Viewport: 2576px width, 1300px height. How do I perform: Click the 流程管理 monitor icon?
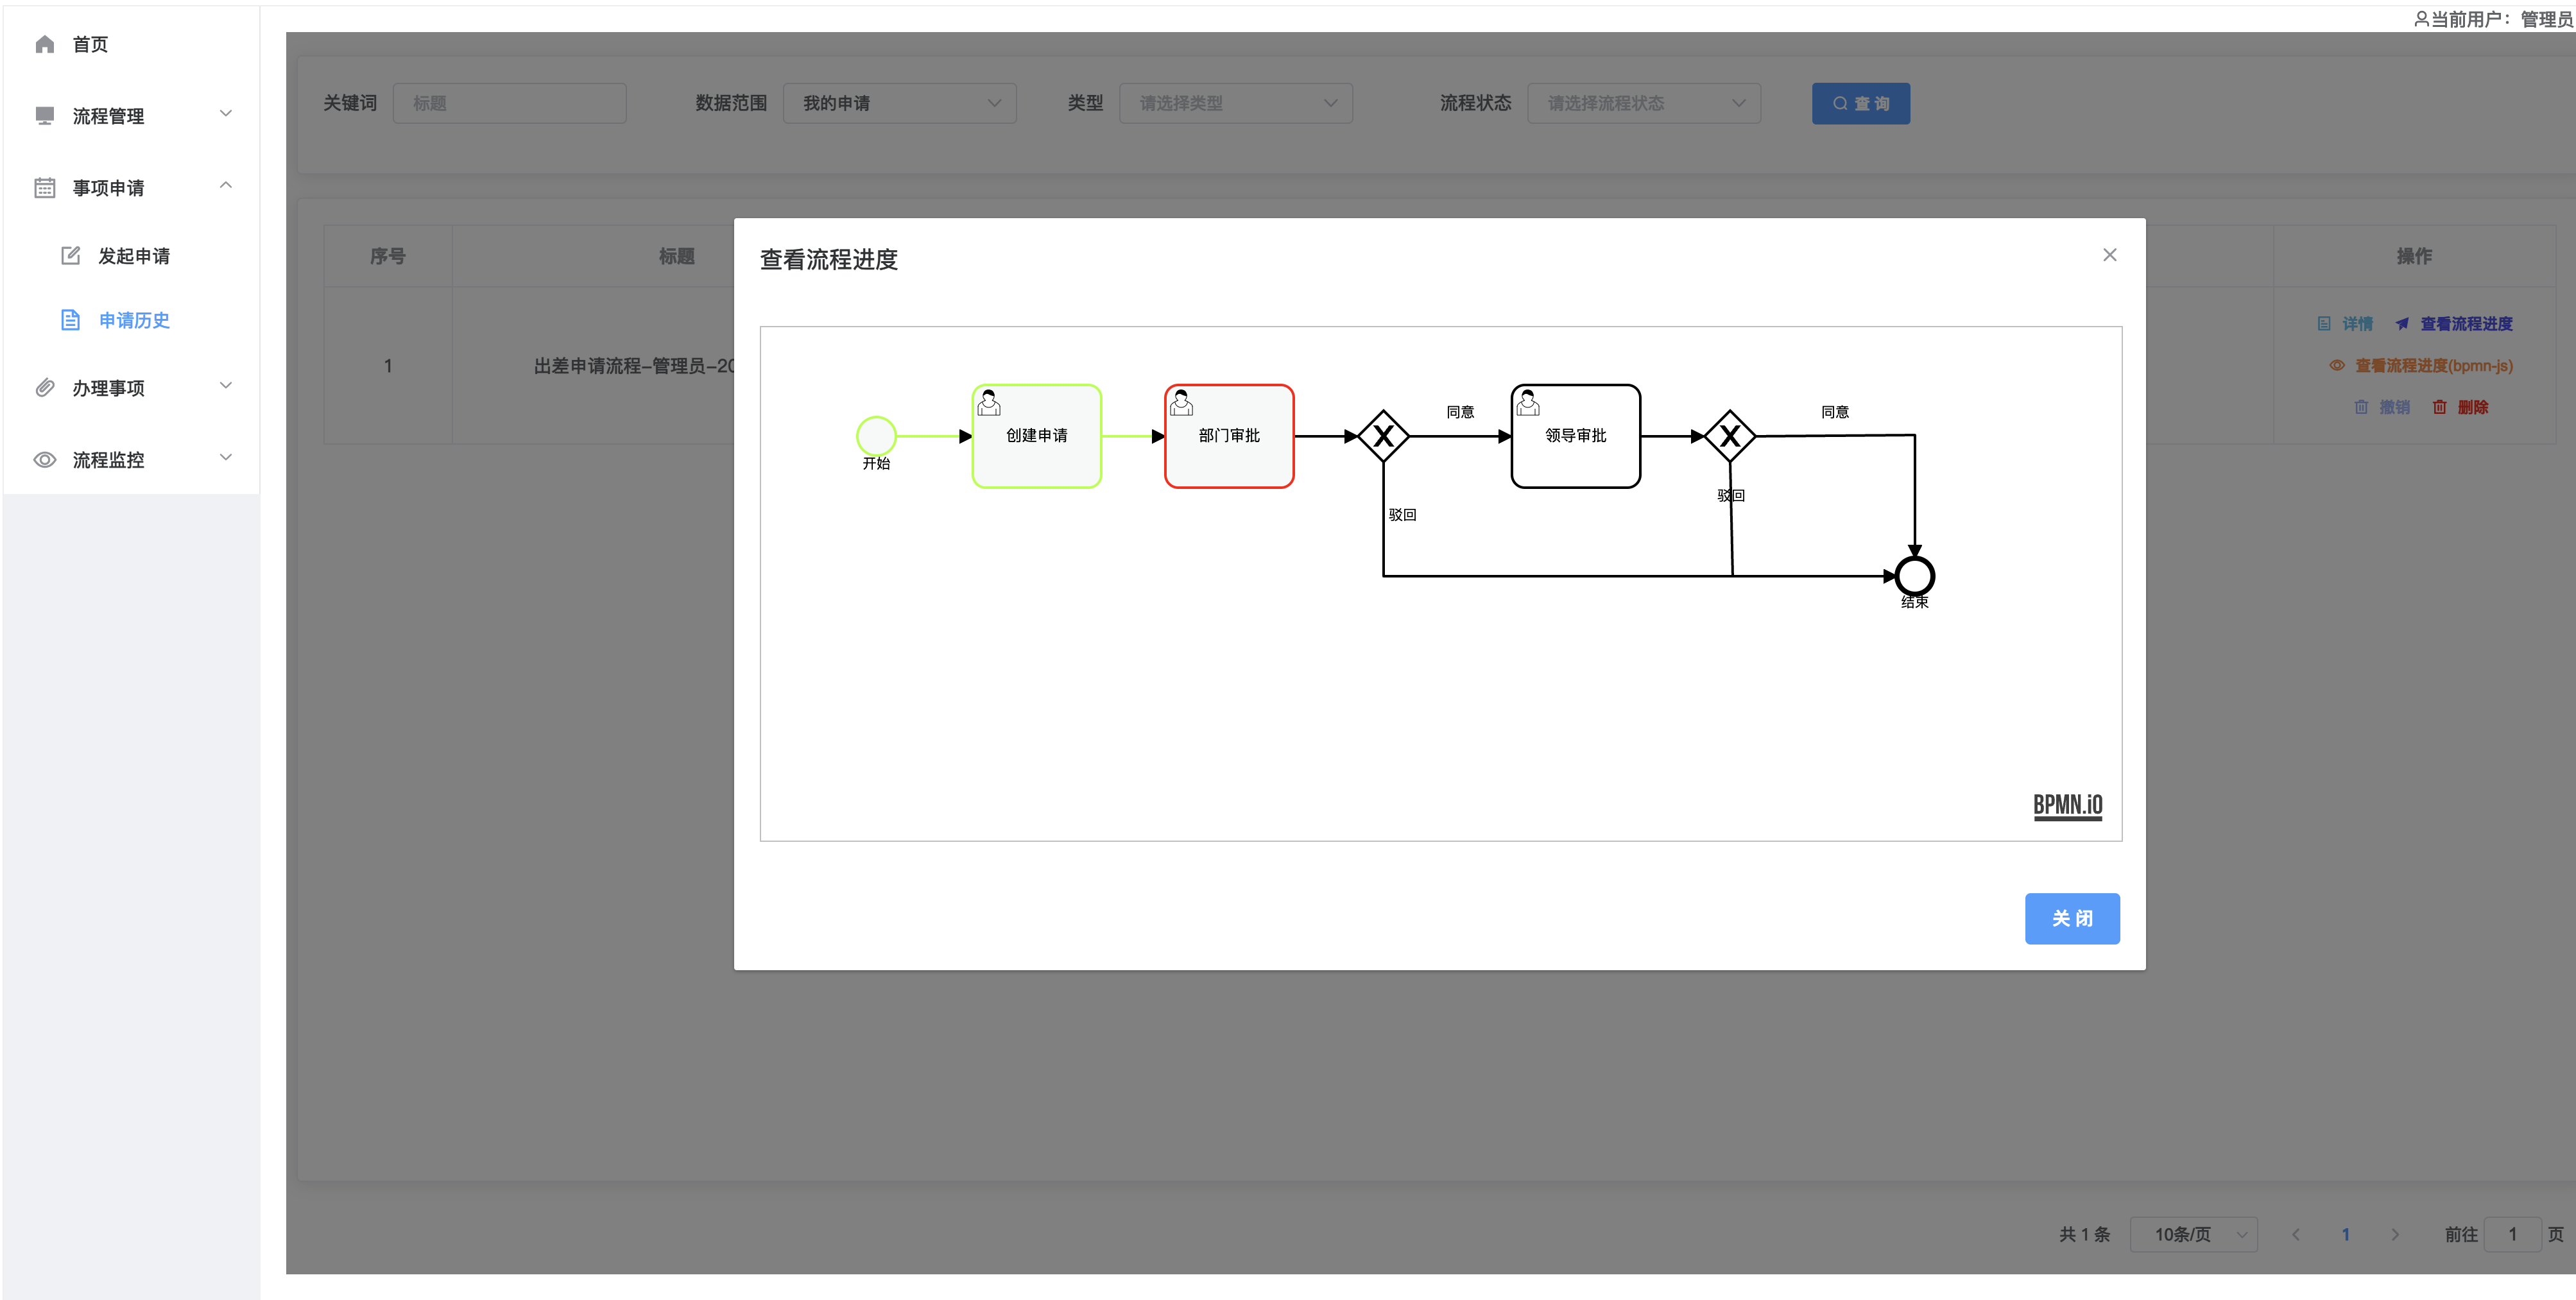(x=44, y=116)
